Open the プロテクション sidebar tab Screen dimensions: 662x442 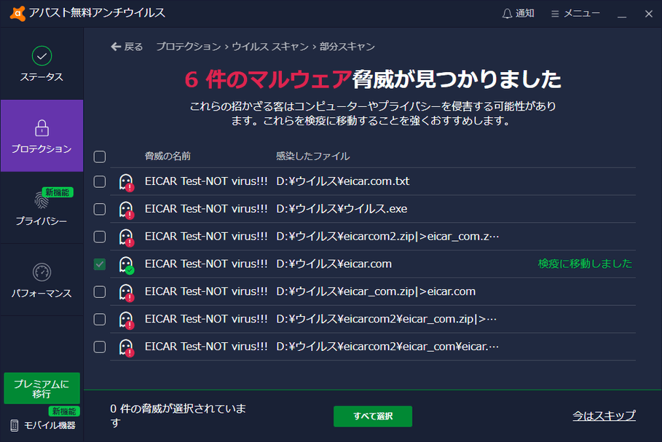point(42,135)
